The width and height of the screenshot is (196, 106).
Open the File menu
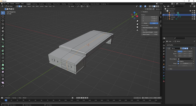(x=5, y=4)
